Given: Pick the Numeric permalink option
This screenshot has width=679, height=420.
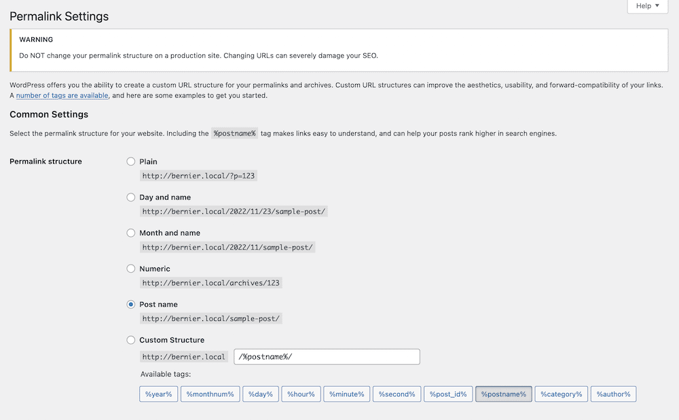Looking at the screenshot, I should [131, 269].
